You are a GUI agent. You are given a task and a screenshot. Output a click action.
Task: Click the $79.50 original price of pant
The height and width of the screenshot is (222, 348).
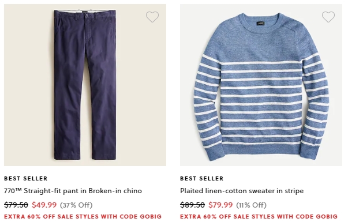(x=16, y=205)
